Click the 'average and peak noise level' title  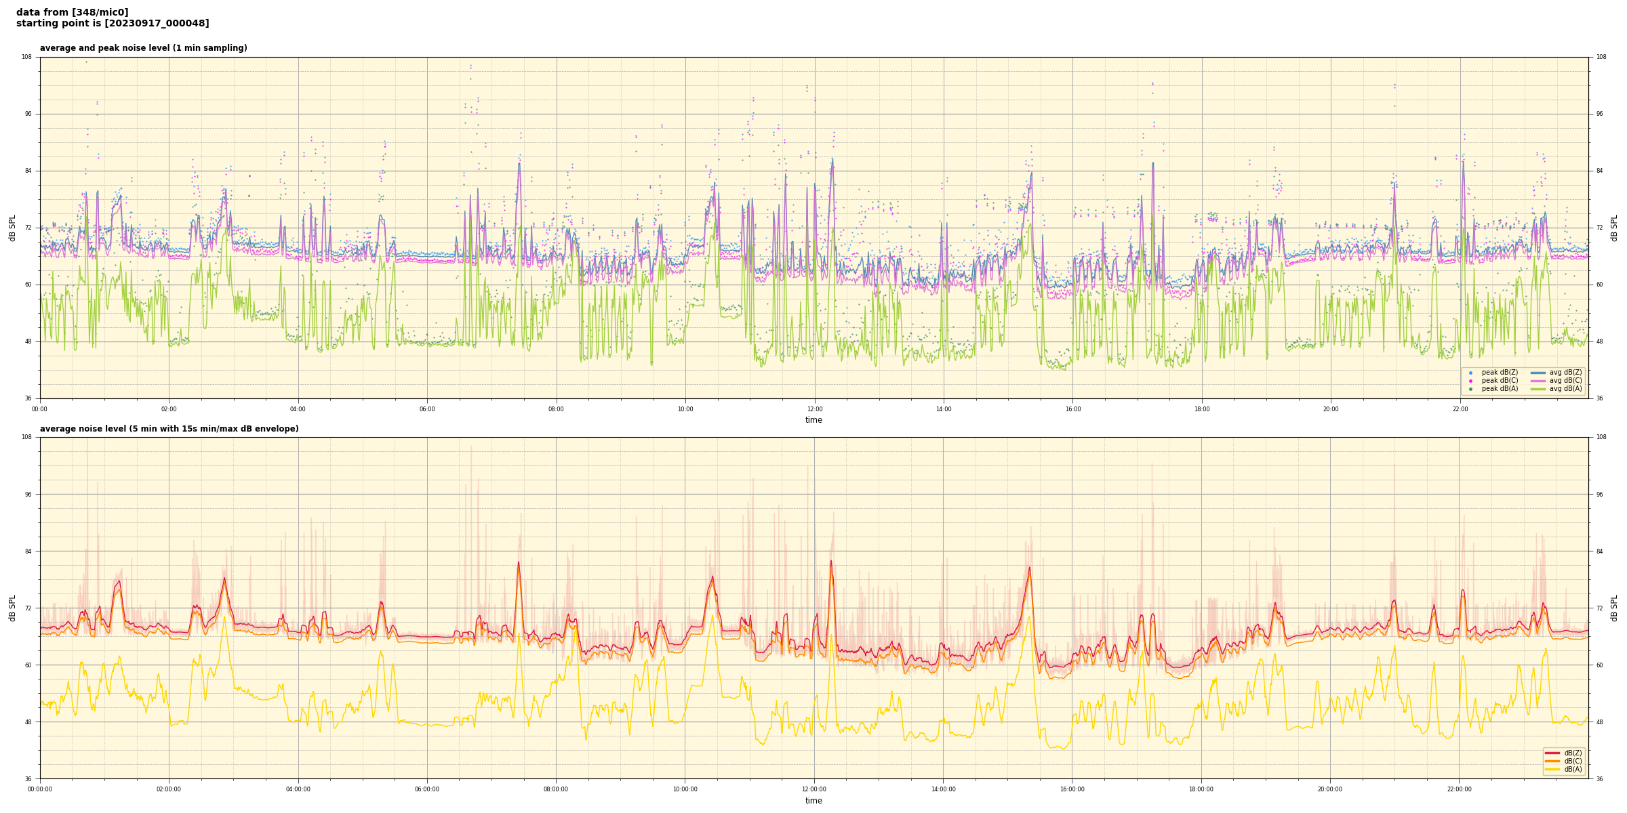click(x=143, y=48)
